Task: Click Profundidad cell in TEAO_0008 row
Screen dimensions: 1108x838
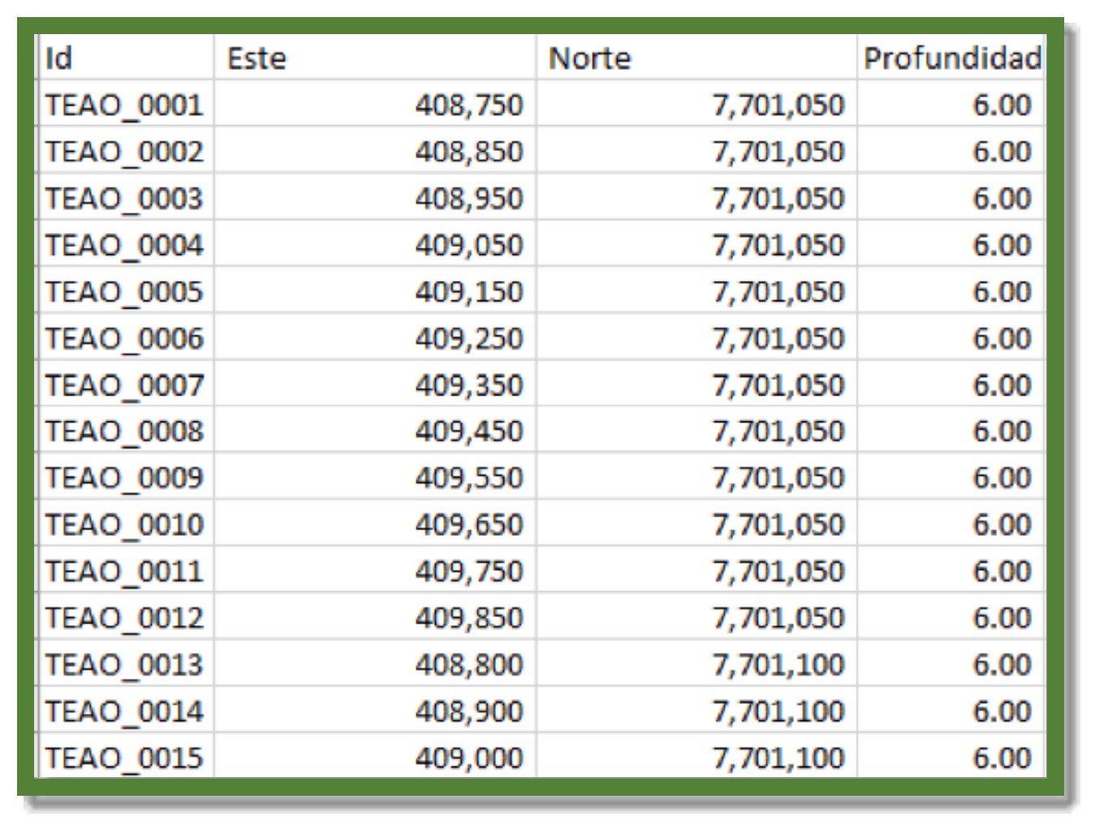Action: pos(1002,432)
